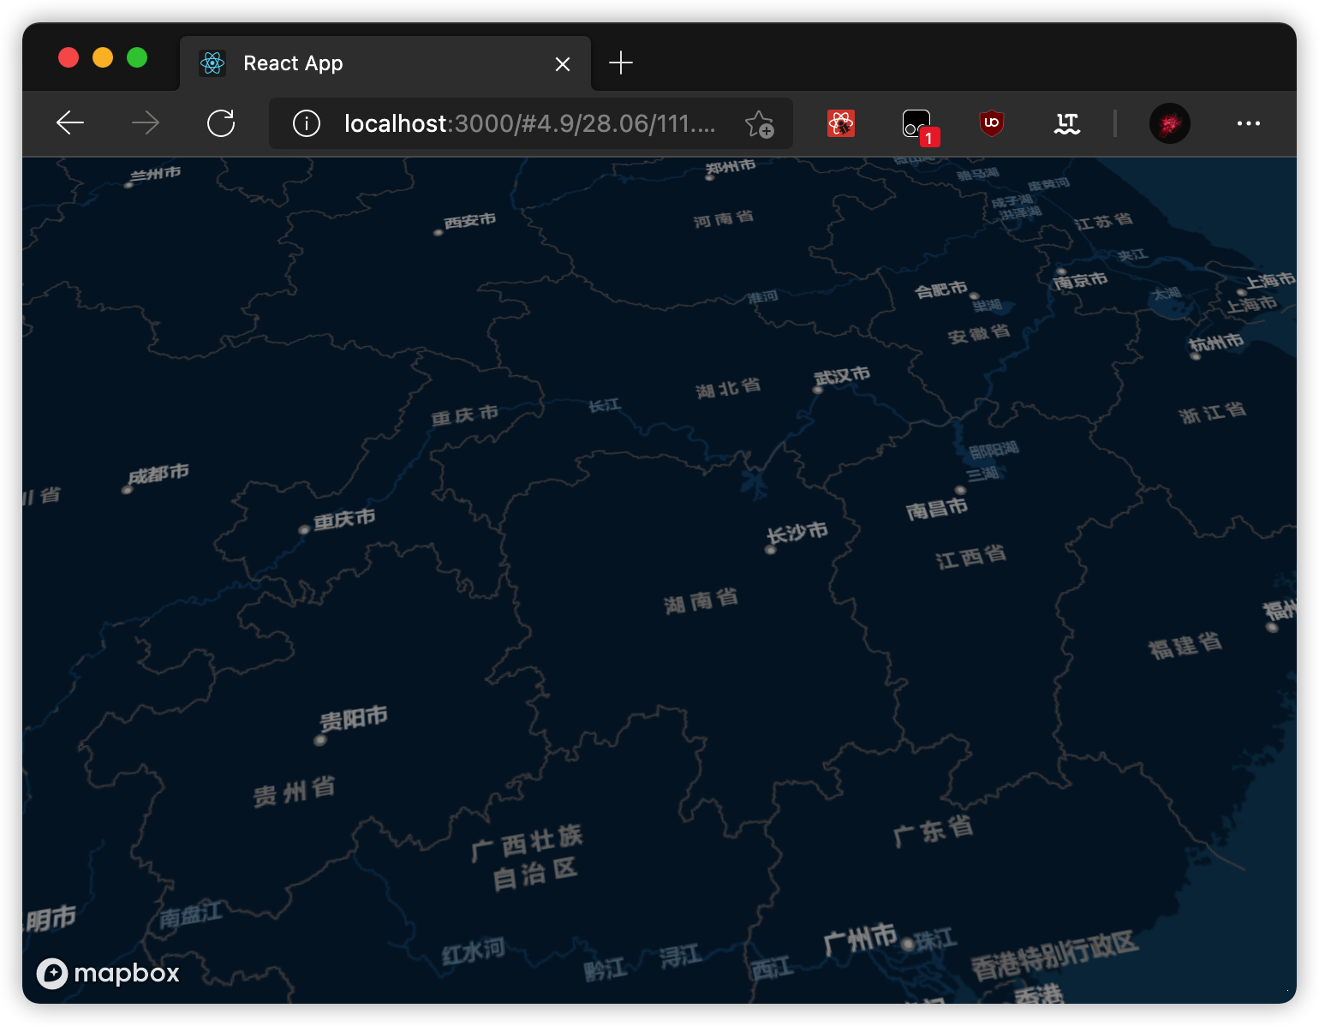Image resolution: width=1319 pixels, height=1026 pixels.
Task: Open the React Developer Tools extension
Action: (841, 123)
